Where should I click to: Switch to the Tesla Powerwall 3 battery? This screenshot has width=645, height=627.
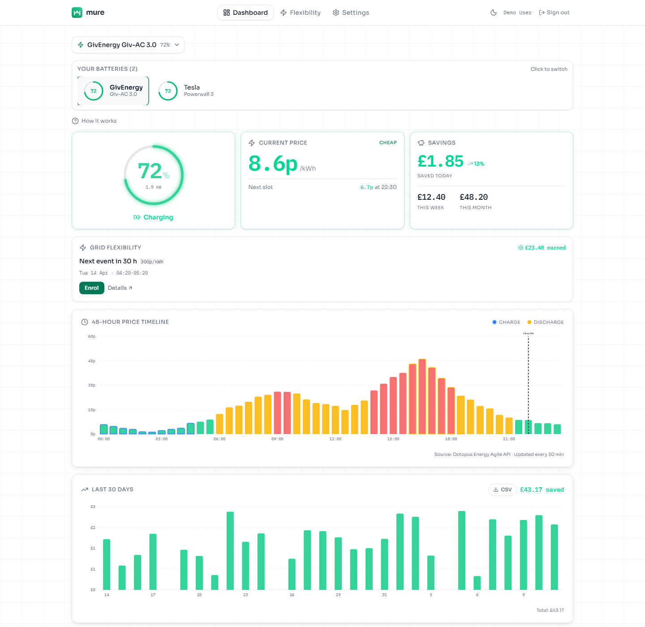(x=185, y=90)
